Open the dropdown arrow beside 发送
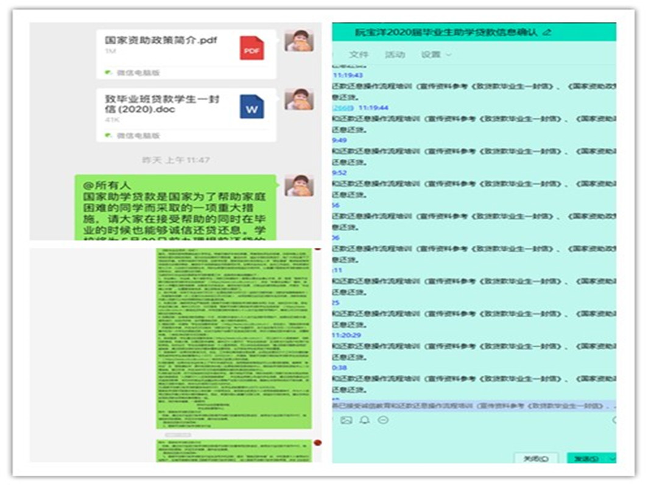Screen dimensions: 648x486 (611, 458)
